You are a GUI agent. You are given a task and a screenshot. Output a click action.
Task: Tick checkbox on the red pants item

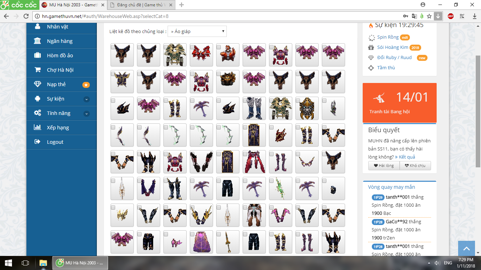[245, 154]
